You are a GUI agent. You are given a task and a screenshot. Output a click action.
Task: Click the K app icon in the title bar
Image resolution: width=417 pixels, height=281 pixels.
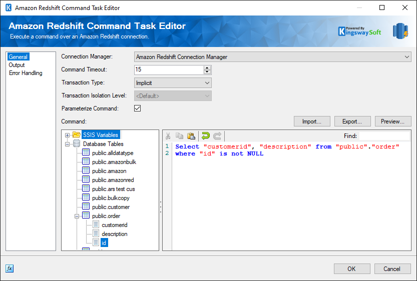(x=9, y=7)
